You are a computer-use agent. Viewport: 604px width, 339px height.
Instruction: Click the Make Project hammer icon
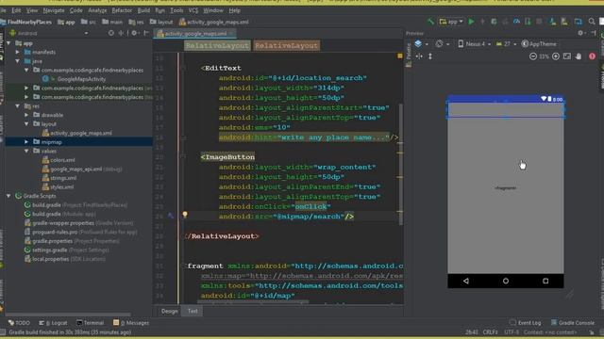click(431, 22)
